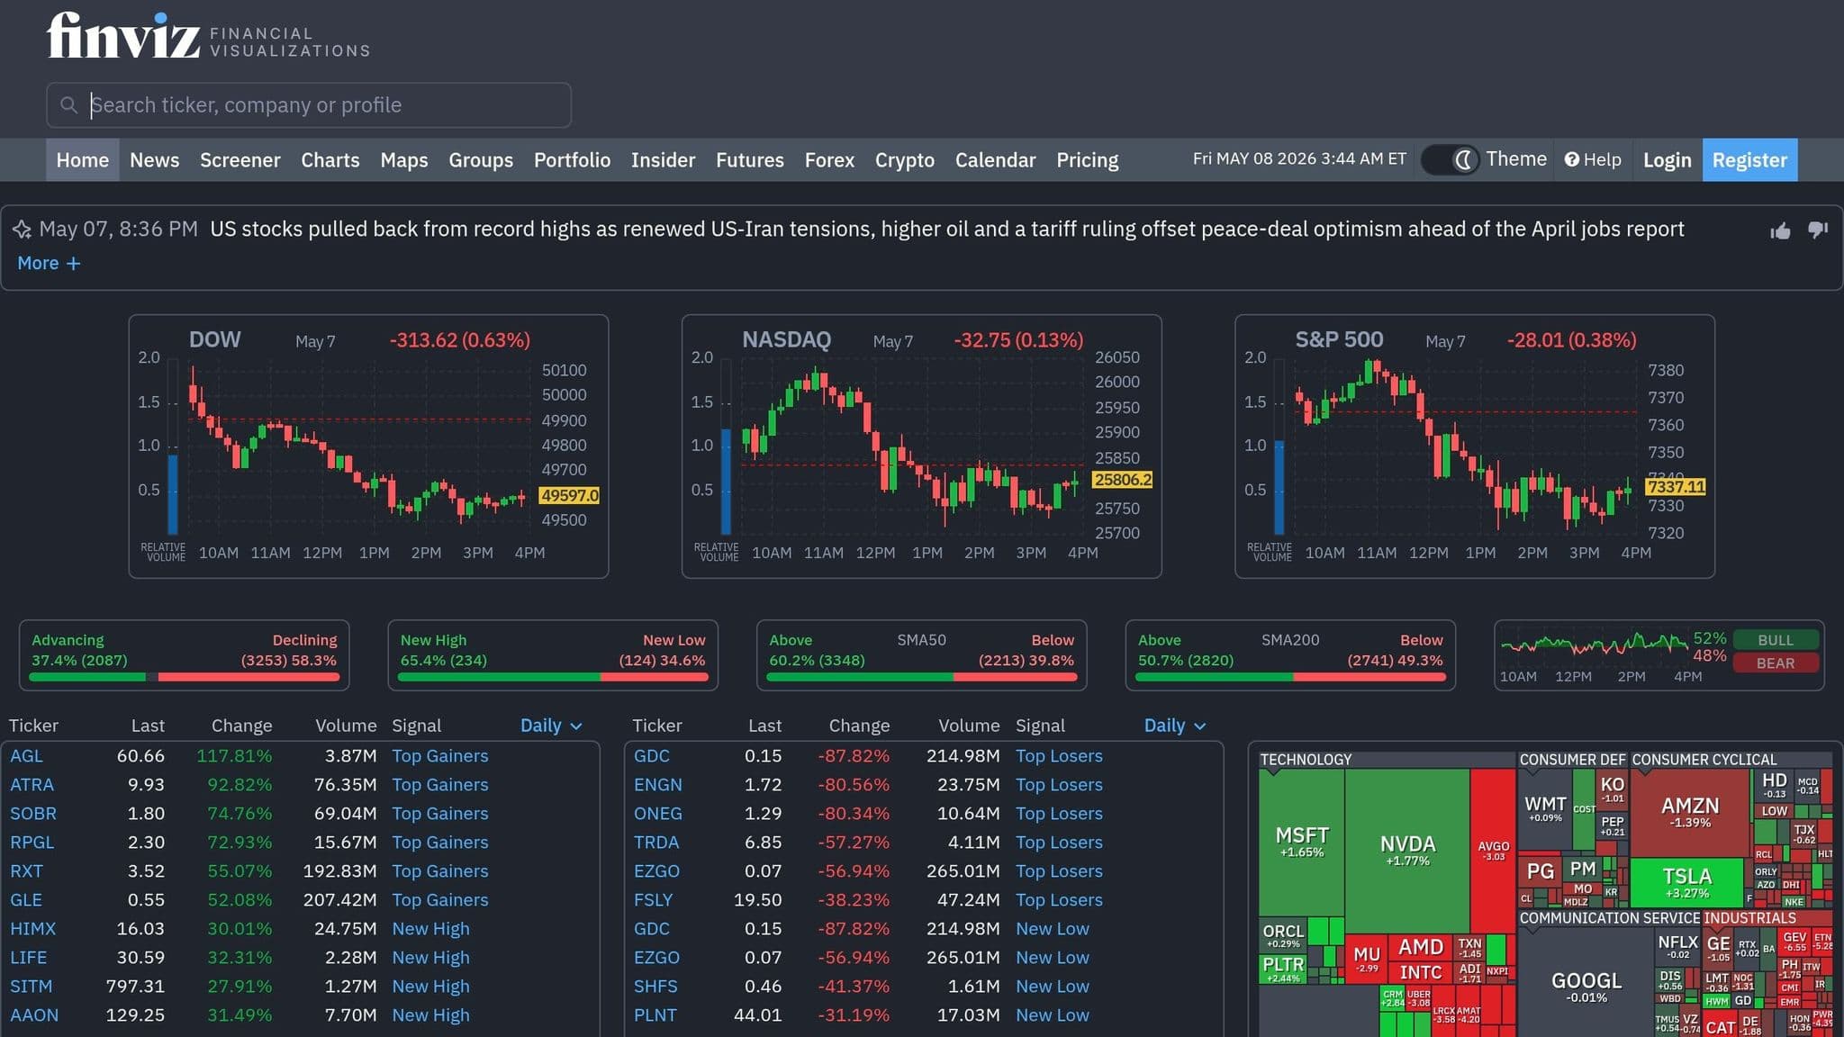The image size is (1844, 1037).
Task: Click the Login link
Action: click(x=1667, y=160)
